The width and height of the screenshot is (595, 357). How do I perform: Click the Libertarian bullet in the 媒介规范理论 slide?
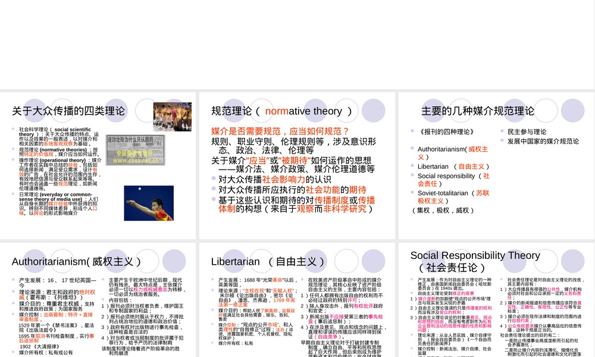click(x=453, y=167)
